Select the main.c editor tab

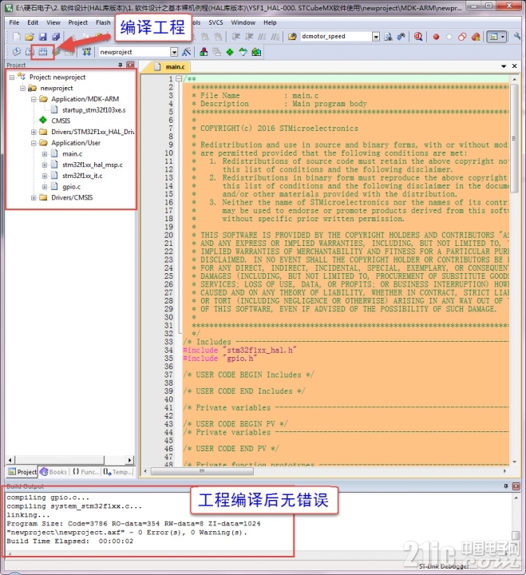[x=170, y=67]
